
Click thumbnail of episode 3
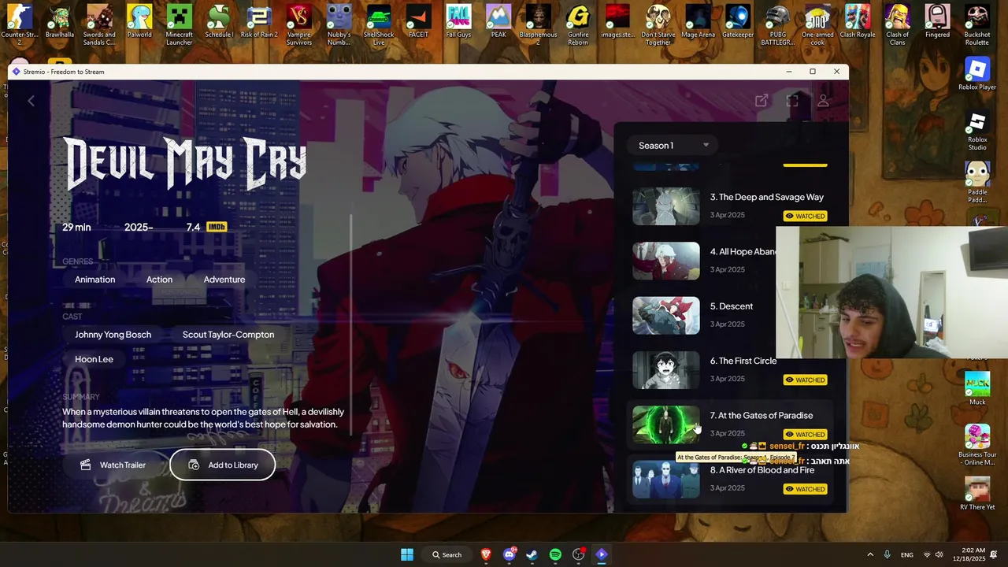click(665, 206)
